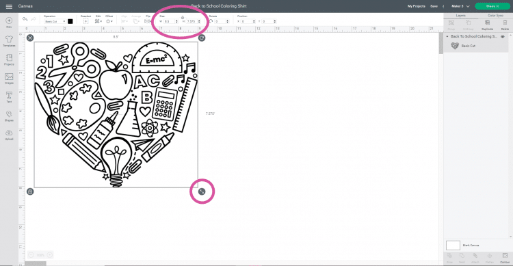Click the Blank Canvas color swatch
Screen dimensions: 513x266
453,245
